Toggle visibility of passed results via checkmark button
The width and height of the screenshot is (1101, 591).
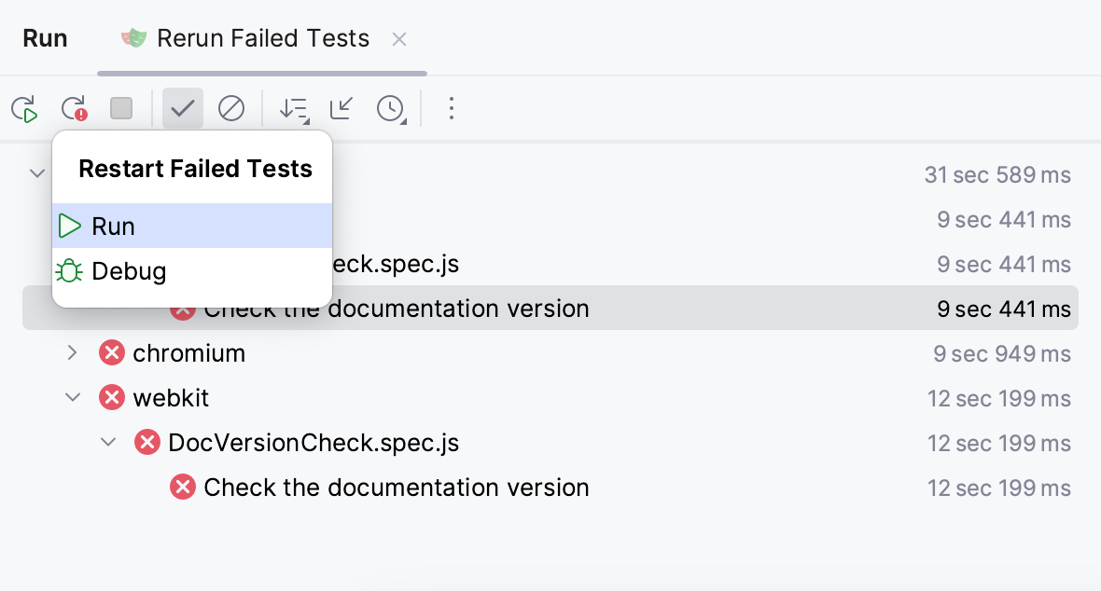point(181,108)
